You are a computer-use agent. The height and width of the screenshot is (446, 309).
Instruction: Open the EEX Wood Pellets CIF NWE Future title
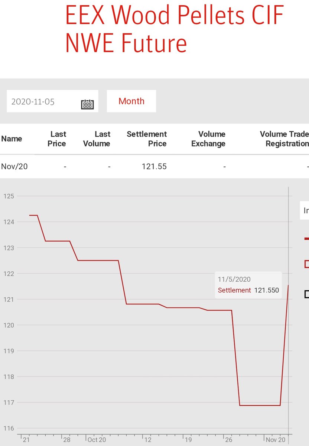click(174, 29)
